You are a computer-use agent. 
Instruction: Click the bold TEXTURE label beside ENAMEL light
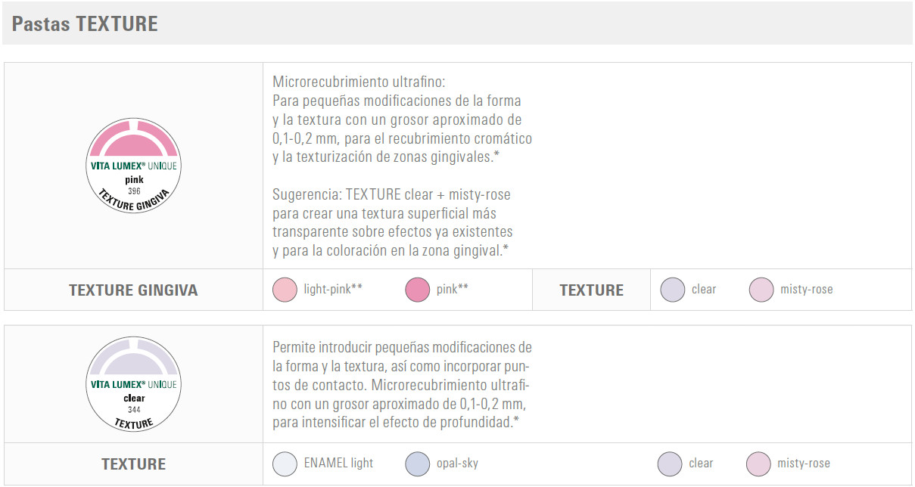[133, 464]
